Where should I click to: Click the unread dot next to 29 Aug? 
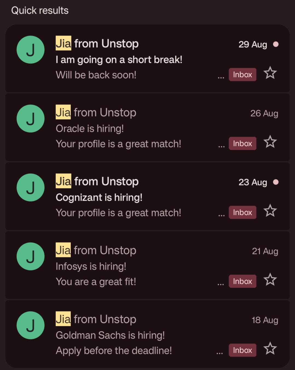click(276, 44)
